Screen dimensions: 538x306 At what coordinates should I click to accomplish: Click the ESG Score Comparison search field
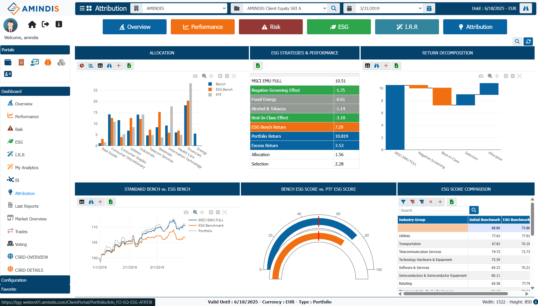[x=434, y=210]
